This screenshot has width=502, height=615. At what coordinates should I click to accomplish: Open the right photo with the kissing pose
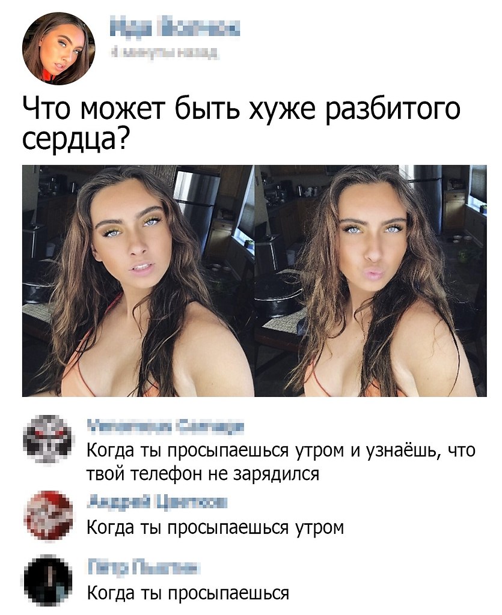371,281
